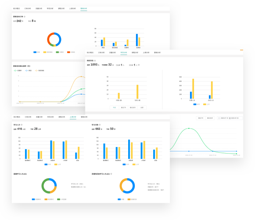Toggle green legend item under marketing donut
Image resolution: width=255 pixels, height=220 pixels.
(60, 52)
